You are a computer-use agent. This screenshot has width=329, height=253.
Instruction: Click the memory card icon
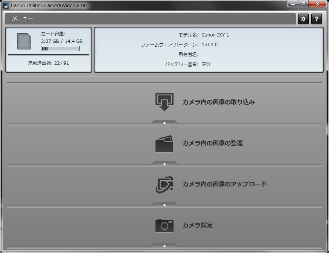click(x=24, y=41)
